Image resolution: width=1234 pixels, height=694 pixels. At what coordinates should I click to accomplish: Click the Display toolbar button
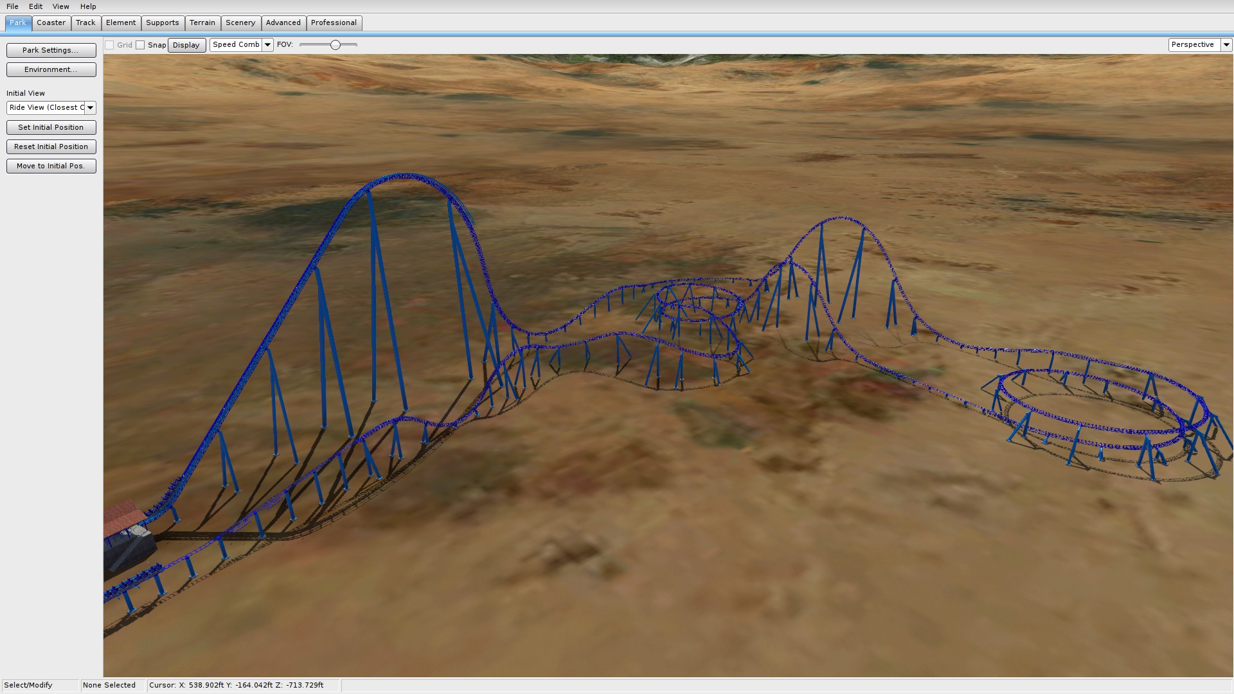coord(186,45)
